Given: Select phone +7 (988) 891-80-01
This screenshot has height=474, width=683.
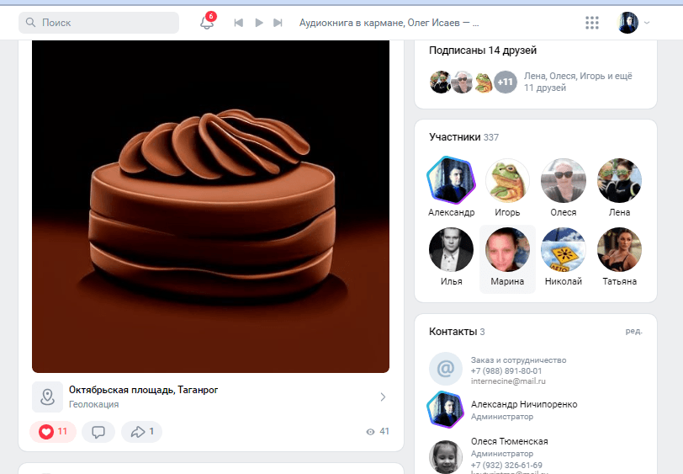Looking at the screenshot, I should (506, 371).
